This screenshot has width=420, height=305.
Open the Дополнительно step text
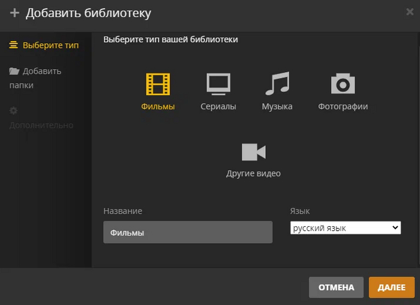pos(41,125)
